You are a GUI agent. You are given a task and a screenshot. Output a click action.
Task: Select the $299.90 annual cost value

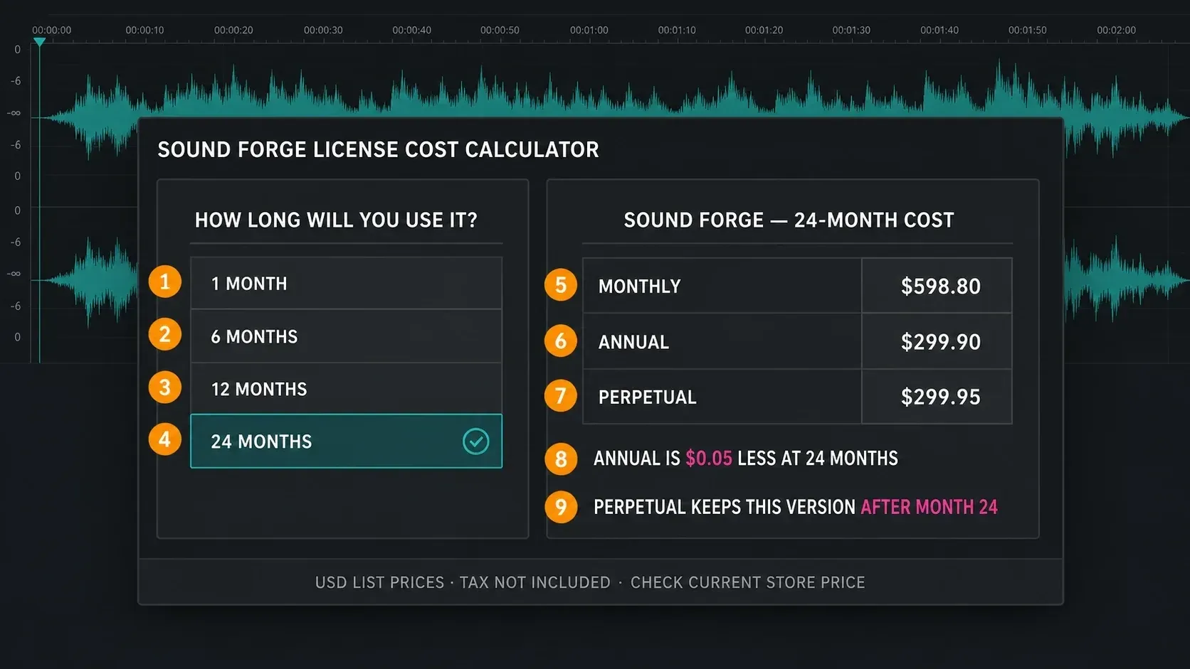[940, 342]
